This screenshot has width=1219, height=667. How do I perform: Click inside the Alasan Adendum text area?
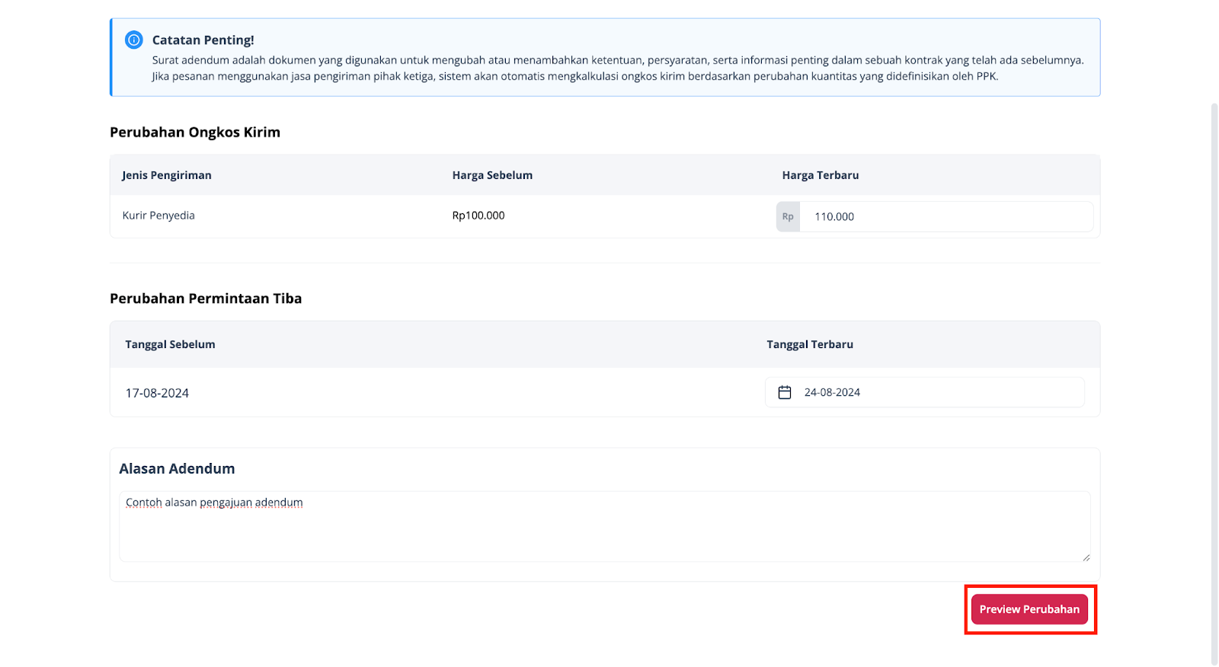pos(603,527)
